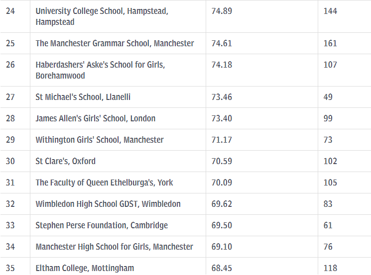371x275 pixels.
Task: Select The Manchester Grammar School row text
Action: point(115,43)
